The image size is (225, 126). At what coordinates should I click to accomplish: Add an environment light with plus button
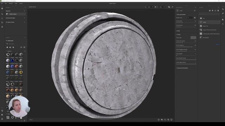point(24,18)
